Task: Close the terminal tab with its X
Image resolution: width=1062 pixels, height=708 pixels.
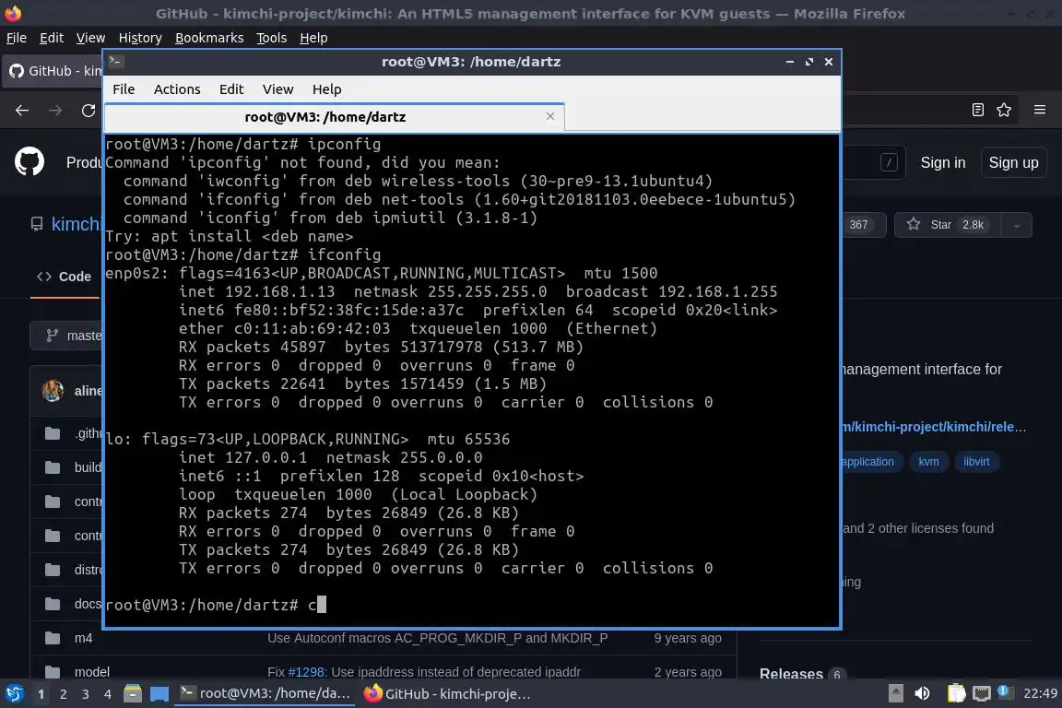Action: point(550,116)
